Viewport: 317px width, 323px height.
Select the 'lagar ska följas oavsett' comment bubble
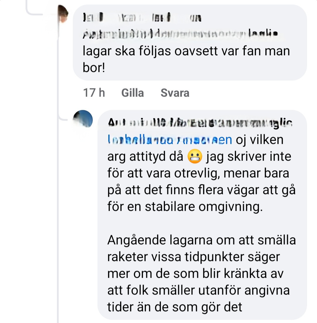[190, 43]
